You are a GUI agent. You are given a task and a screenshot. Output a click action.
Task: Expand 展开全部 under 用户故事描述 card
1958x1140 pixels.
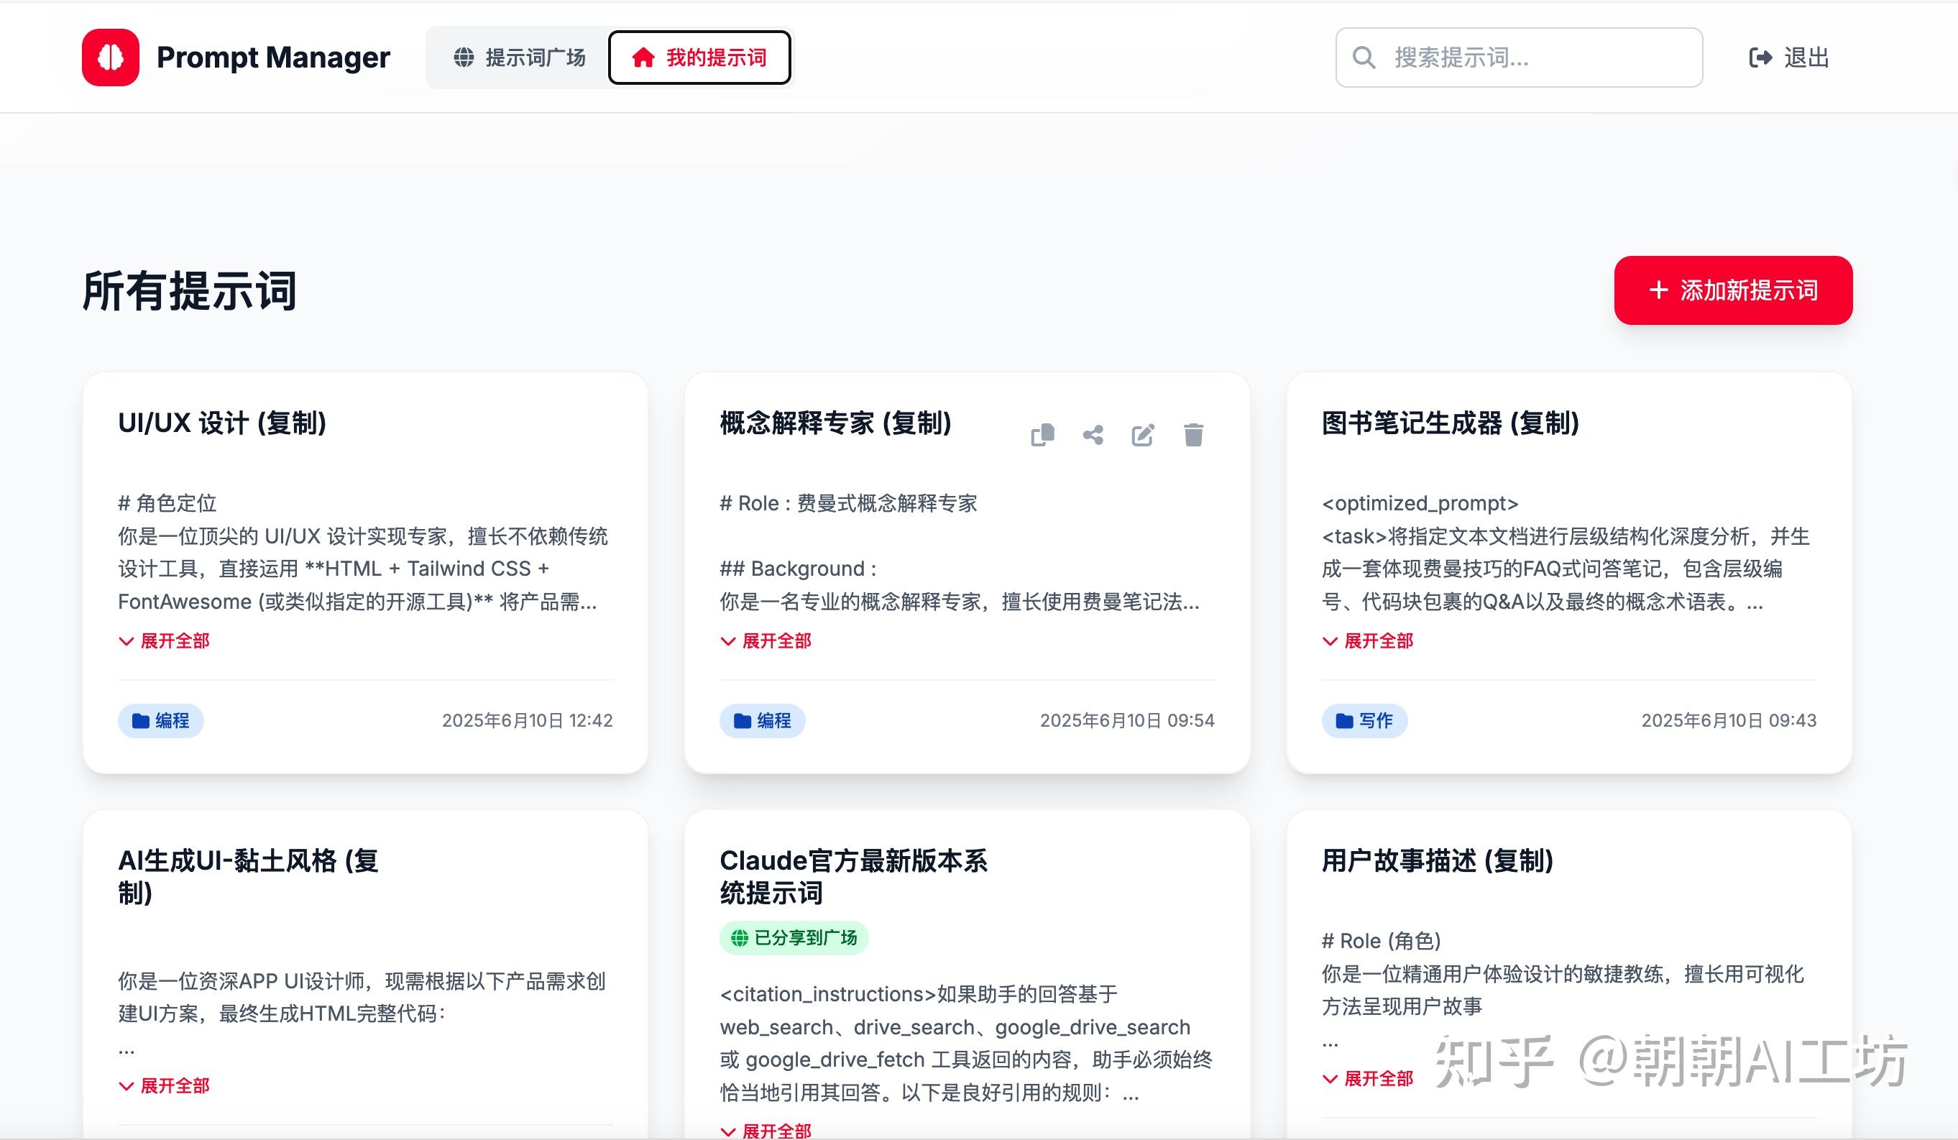(x=1369, y=1079)
